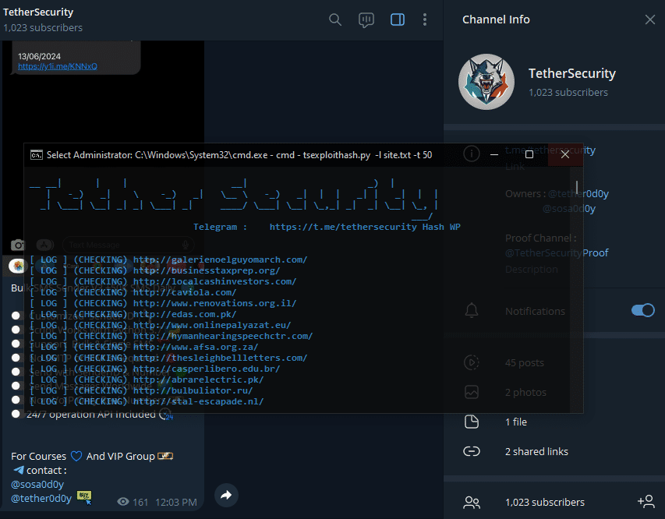The width and height of the screenshot is (665, 519).
Task: Click the caviola.com log line
Action: point(133,292)
